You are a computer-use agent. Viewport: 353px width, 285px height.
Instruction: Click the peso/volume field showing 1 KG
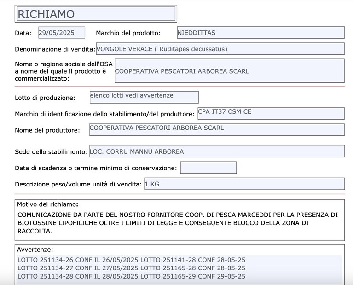click(x=244, y=184)
